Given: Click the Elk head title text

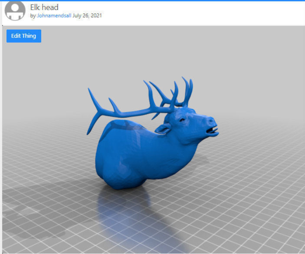Looking at the screenshot, I should (x=44, y=7).
